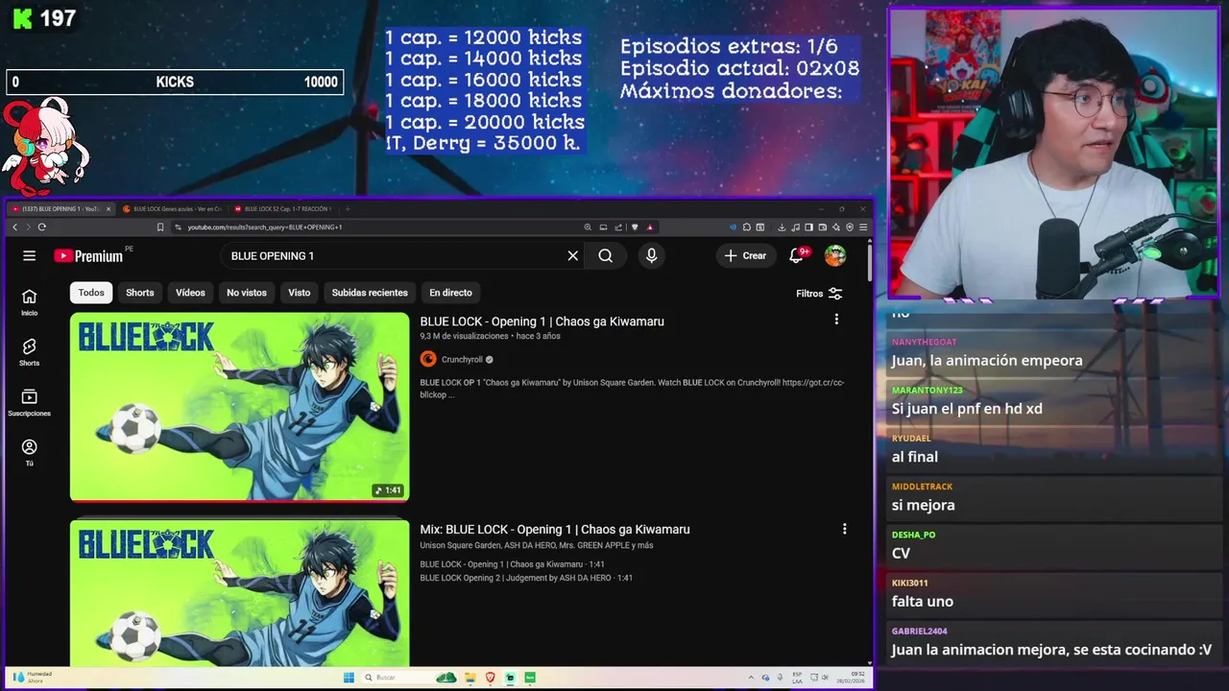Go to Inicio in the sidebar
The image size is (1229, 691).
pyautogui.click(x=30, y=302)
